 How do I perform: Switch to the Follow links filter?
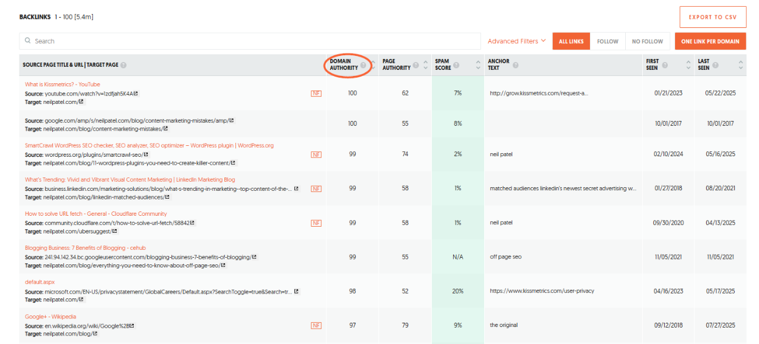[608, 41]
